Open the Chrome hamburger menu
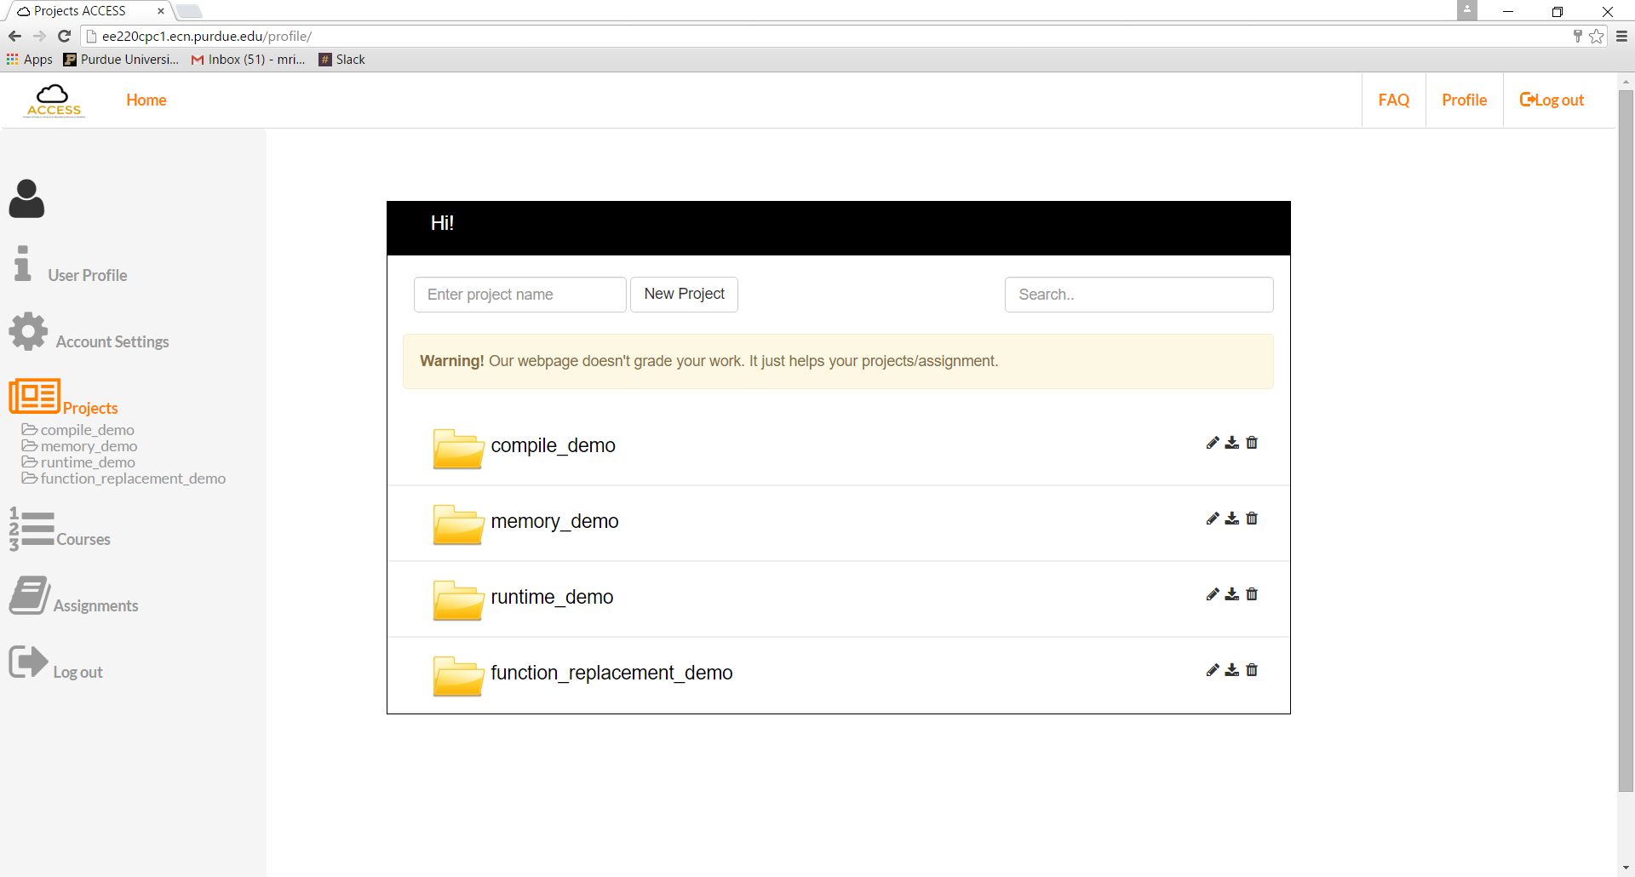Image resolution: width=1635 pixels, height=877 pixels. point(1621,36)
